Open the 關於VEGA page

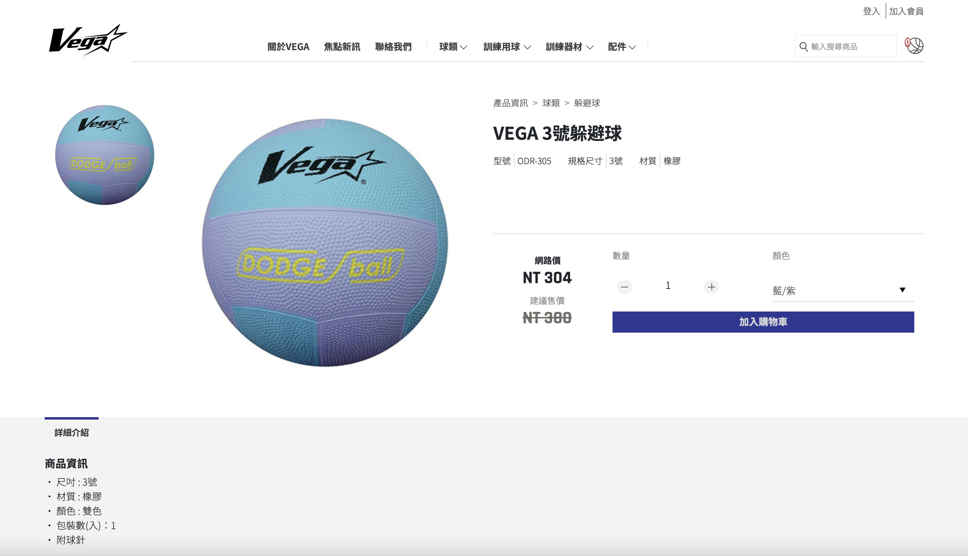(288, 47)
